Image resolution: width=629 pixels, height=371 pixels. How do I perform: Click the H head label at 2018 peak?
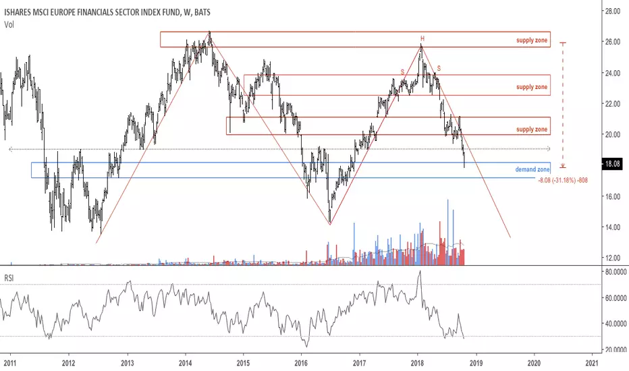422,38
